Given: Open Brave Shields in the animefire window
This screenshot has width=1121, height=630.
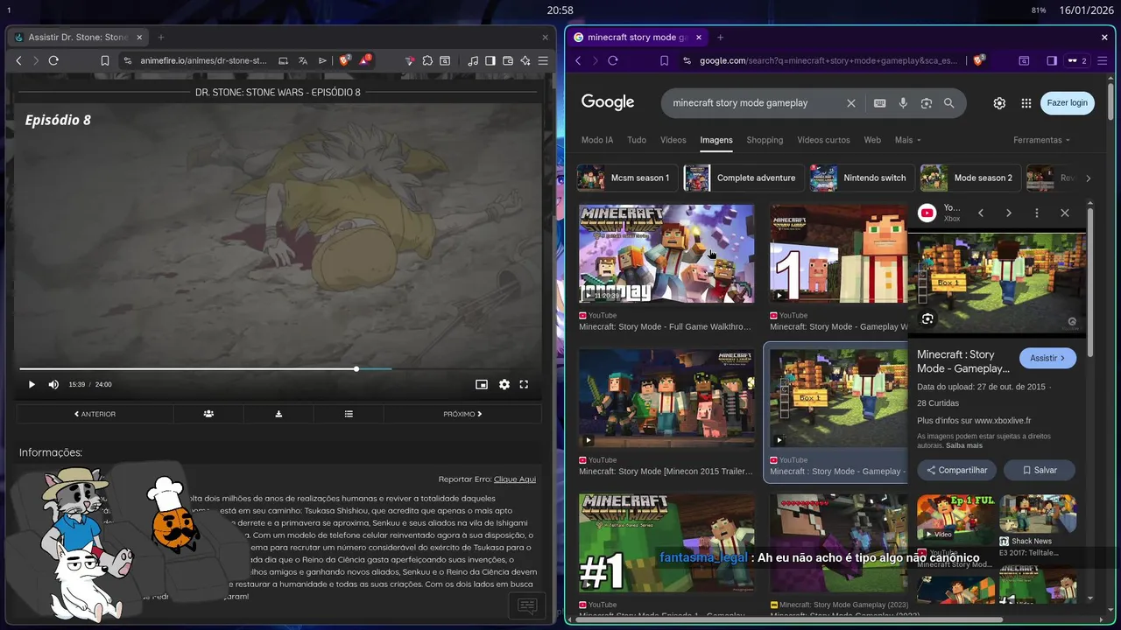Looking at the screenshot, I should click(344, 60).
